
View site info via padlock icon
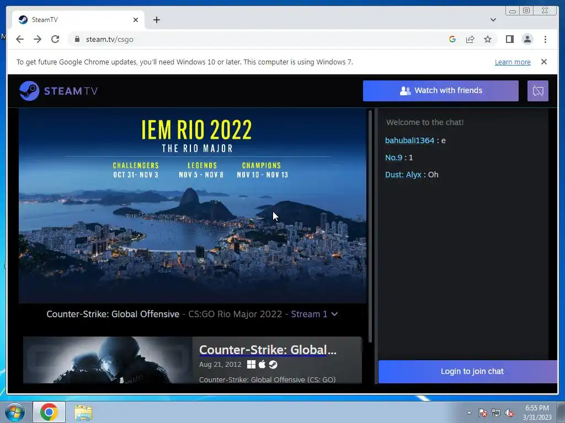(x=77, y=39)
